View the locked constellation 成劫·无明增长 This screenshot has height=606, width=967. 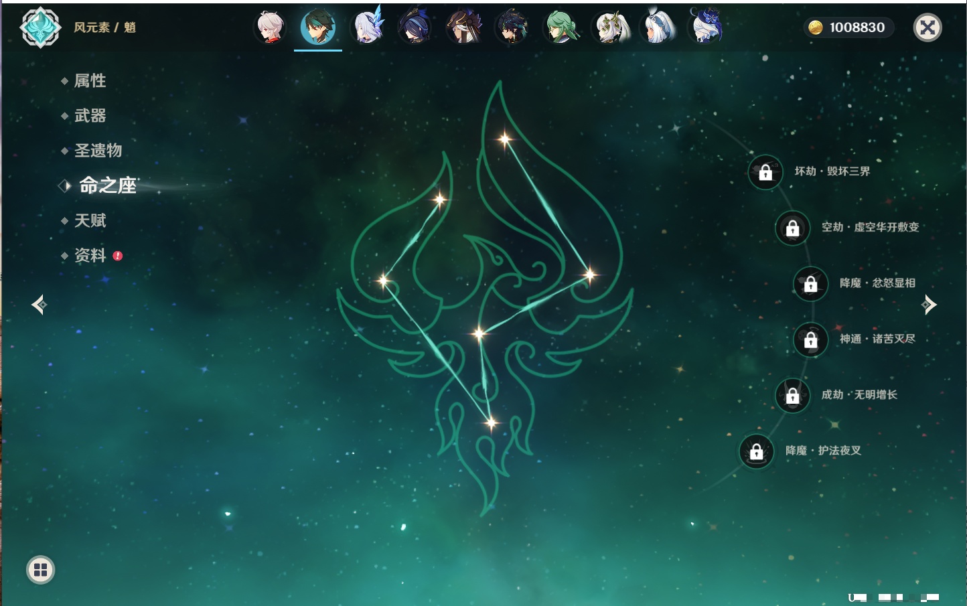(x=792, y=396)
